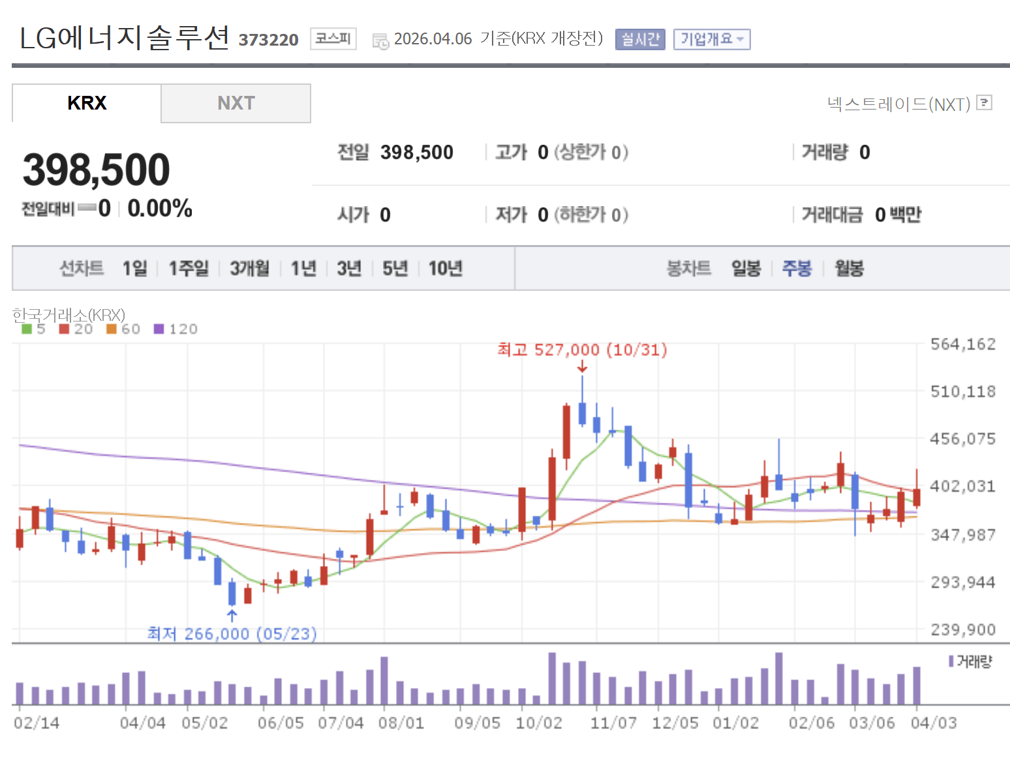This screenshot has width=1010, height=763.
Task: Click the 05/02 date axis label
Action: tap(205, 723)
